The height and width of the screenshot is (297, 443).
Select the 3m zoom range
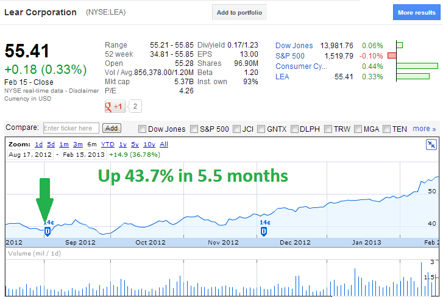pos(78,145)
